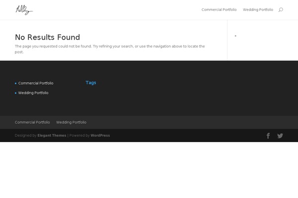Click the signature logo in the header
The width and height of the screenshot is (298, 198).
point(24,10)
